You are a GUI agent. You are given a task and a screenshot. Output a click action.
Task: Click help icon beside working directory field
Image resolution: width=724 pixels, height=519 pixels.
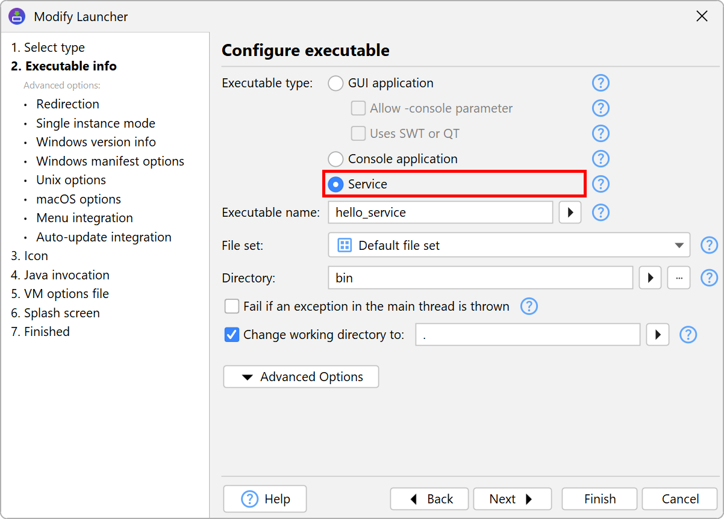(x=688, y=335)
